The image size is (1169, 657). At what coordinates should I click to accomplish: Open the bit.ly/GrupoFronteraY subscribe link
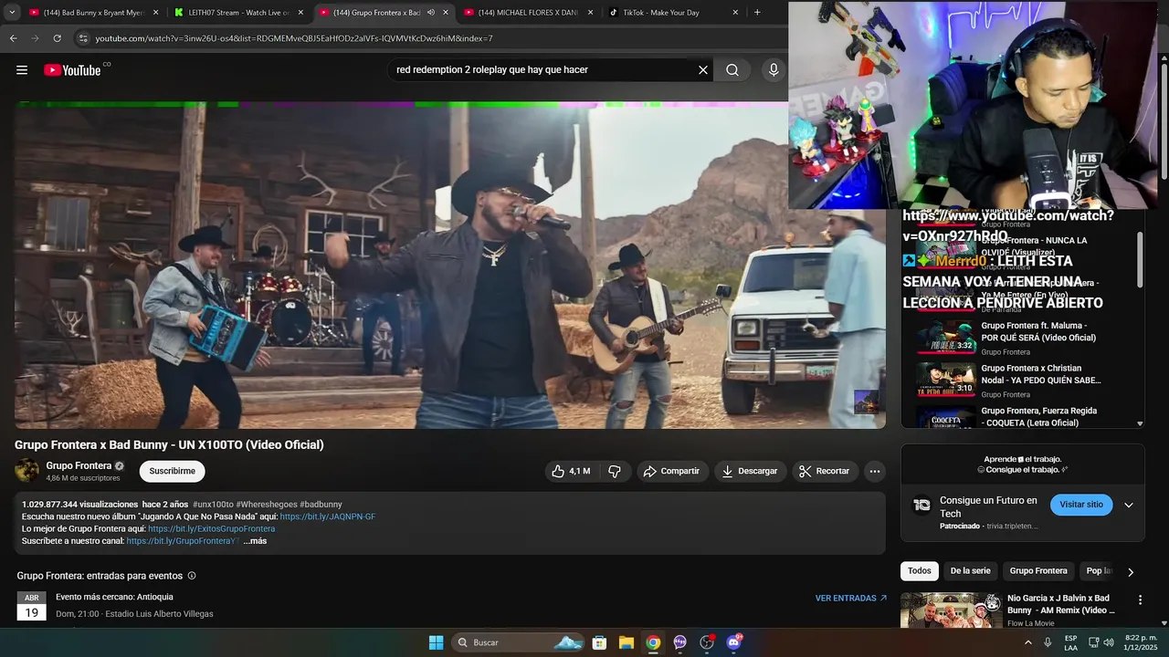183,541
